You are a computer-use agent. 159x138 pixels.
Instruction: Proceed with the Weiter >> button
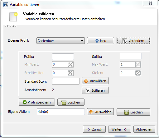119,129
